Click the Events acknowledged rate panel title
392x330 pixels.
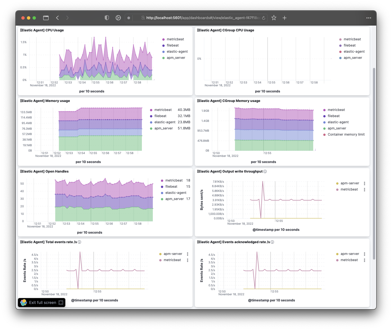[234, 242]
